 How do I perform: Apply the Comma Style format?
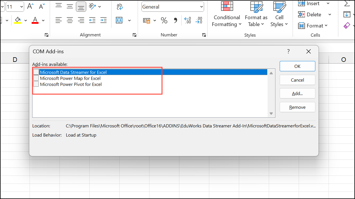176,20
